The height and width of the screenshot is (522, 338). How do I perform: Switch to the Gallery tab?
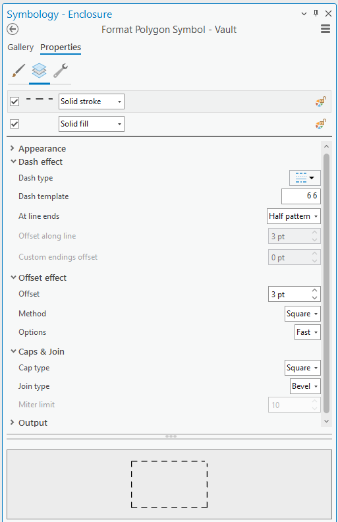20,47
